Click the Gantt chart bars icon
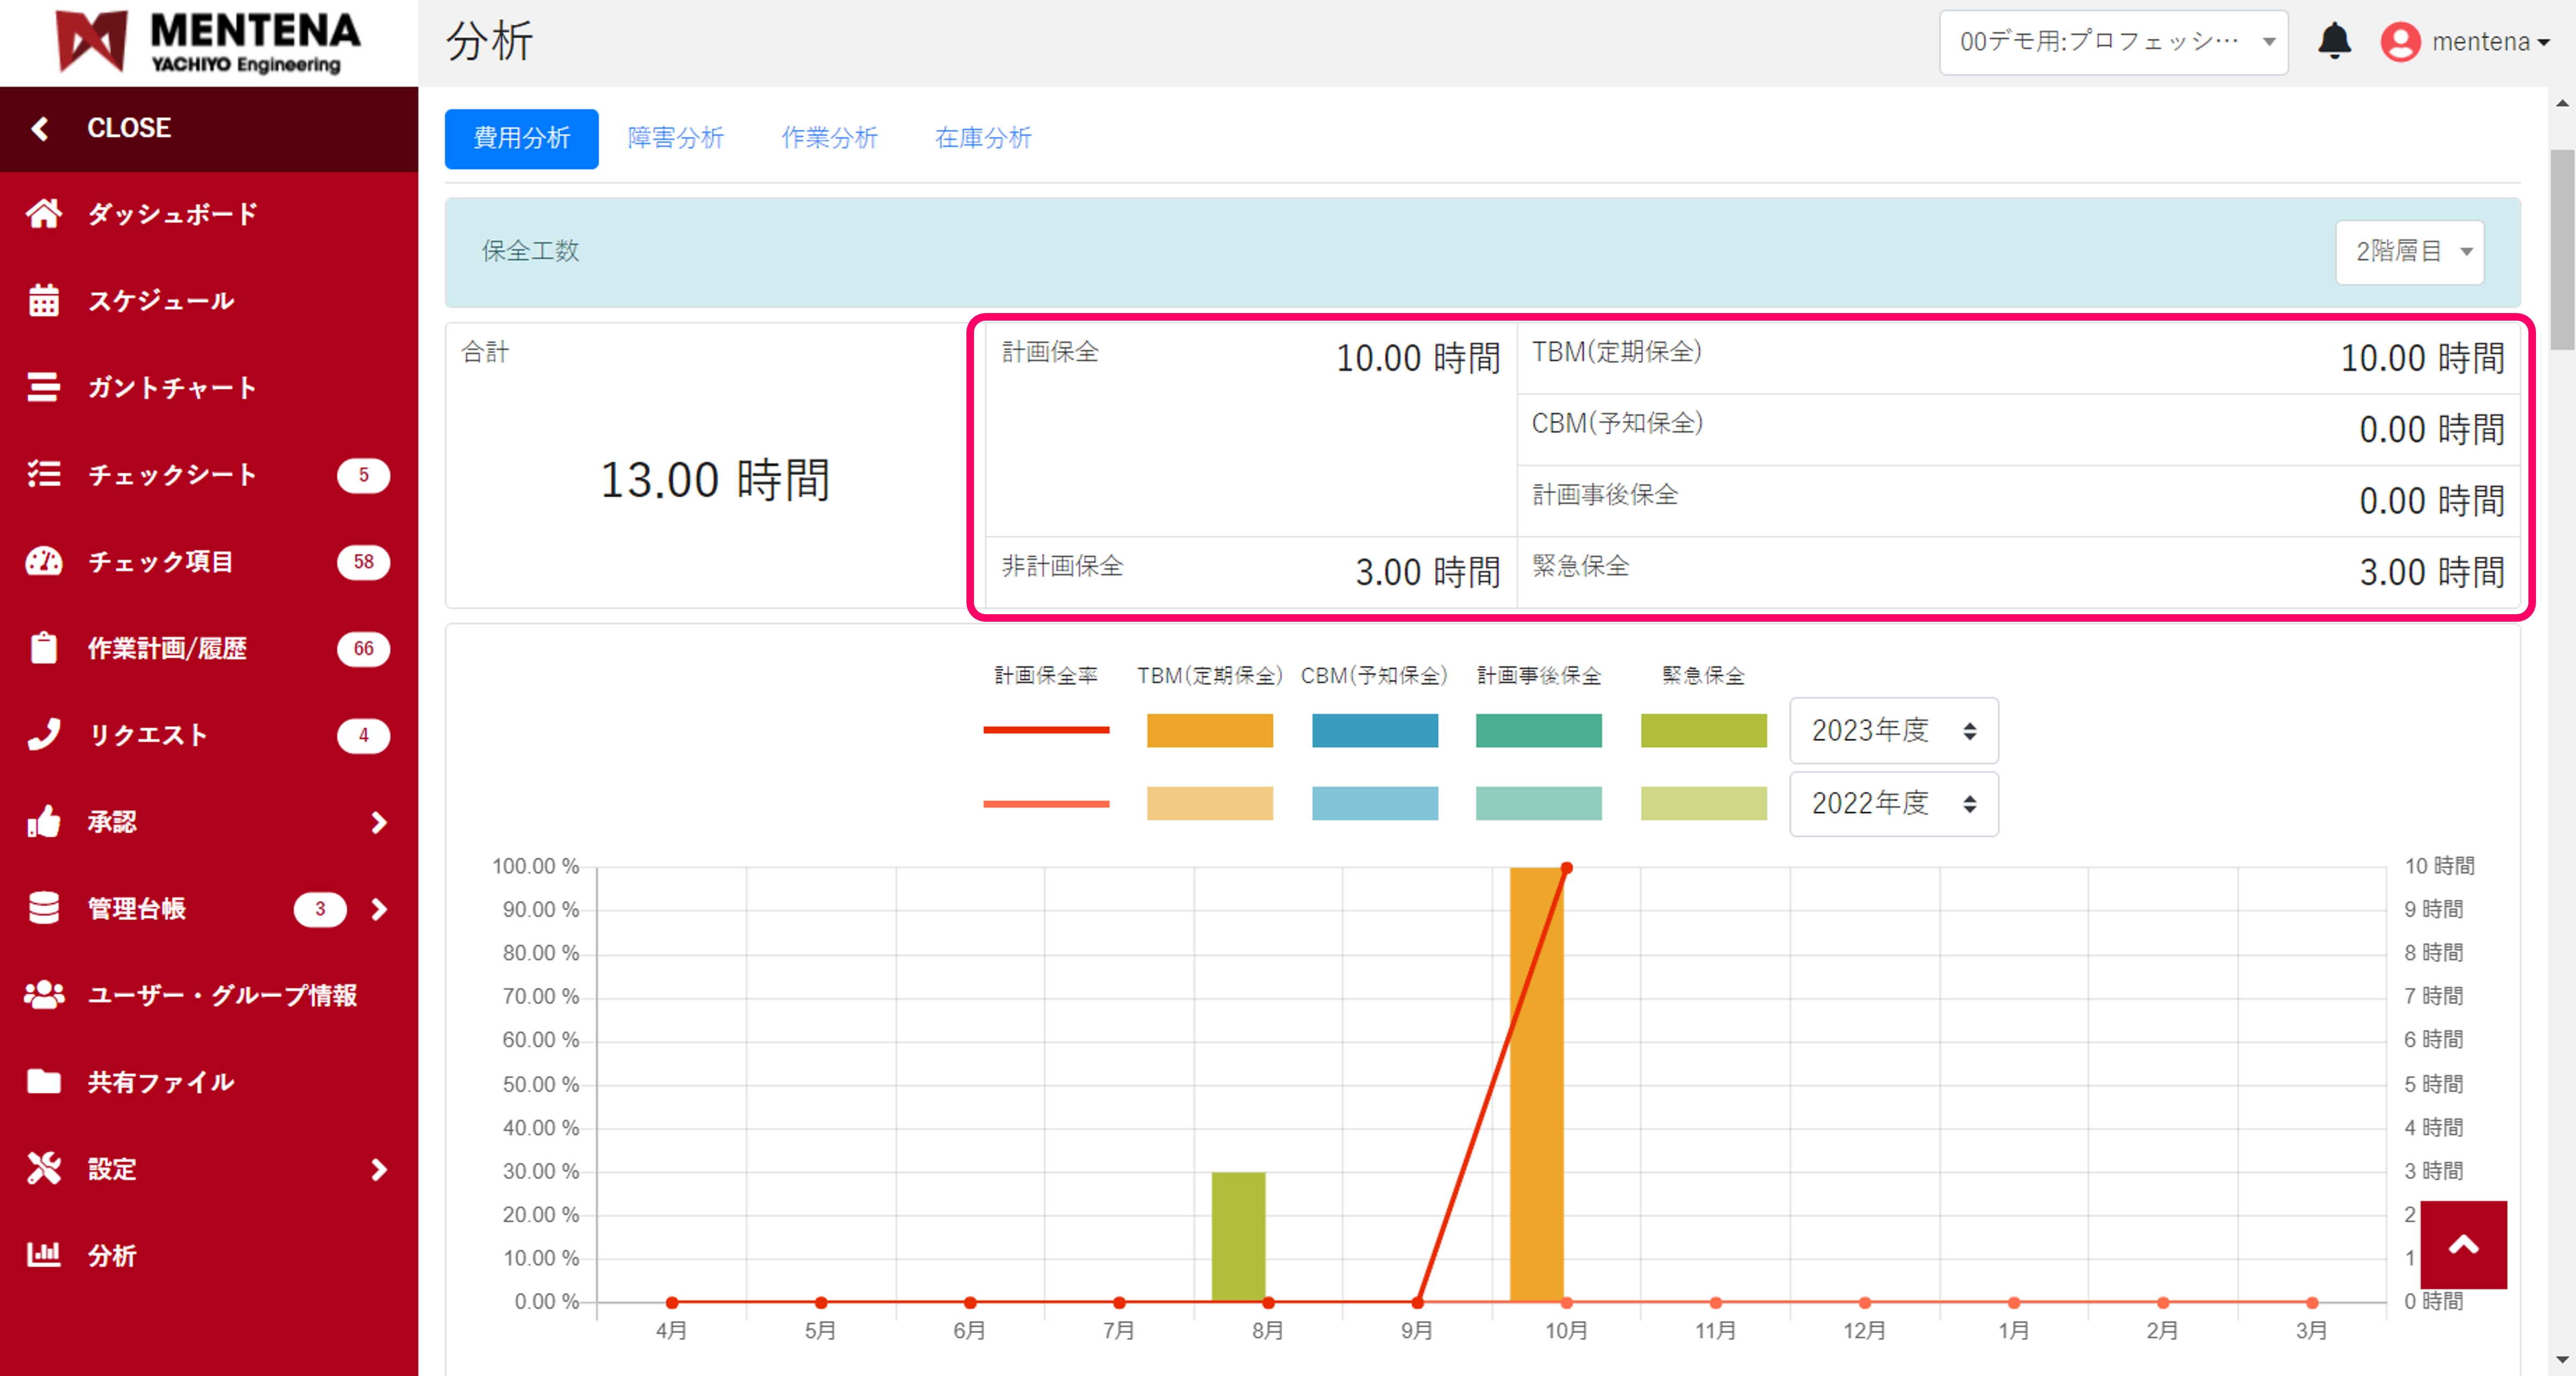 tap(44, 387)
